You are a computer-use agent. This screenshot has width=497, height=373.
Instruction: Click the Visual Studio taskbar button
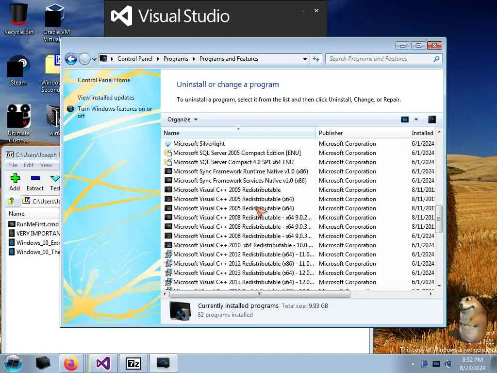[x=103, y=363]
